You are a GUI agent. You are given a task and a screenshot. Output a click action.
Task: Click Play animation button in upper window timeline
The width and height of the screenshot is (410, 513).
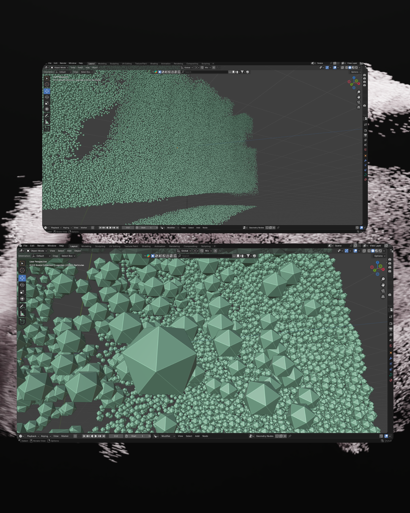pos(110,228)
